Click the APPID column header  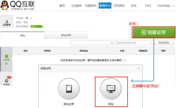point(47,51)
